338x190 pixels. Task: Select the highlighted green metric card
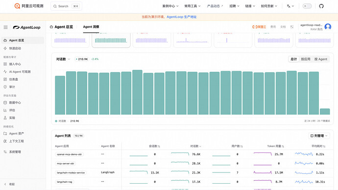(x=111, y=40)
